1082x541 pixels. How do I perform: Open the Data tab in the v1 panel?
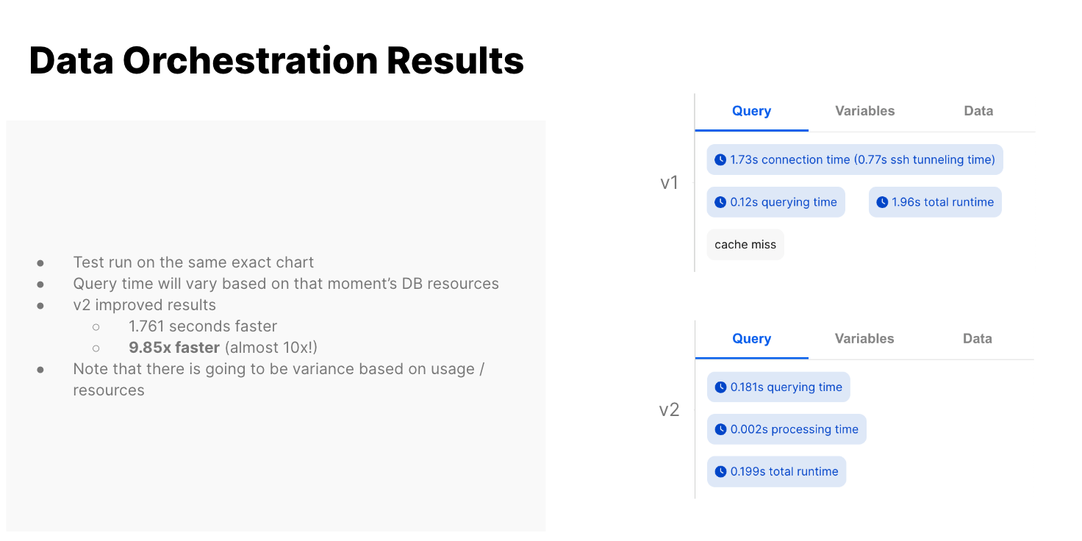[x=978, y=110]
